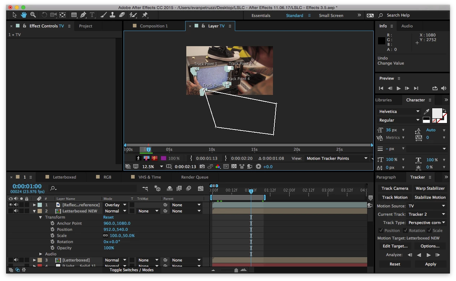Click the Track Camera button
This screenshot has height=281, width=456.
(395, 188)
